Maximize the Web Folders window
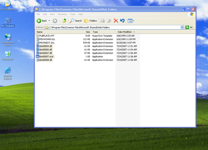 (188, 9)
